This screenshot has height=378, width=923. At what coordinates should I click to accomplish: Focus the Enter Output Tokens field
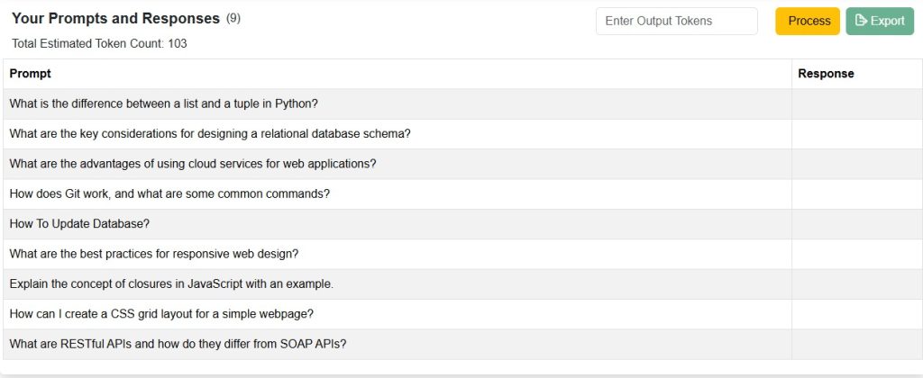[x=676, y=22]
